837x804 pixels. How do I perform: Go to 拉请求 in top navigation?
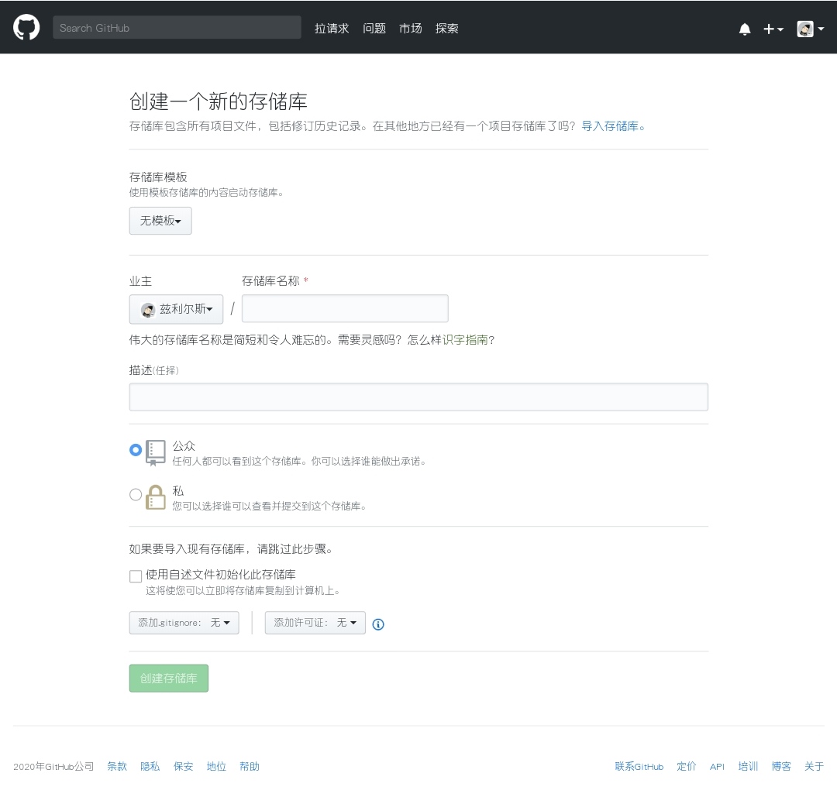point(332,29)
